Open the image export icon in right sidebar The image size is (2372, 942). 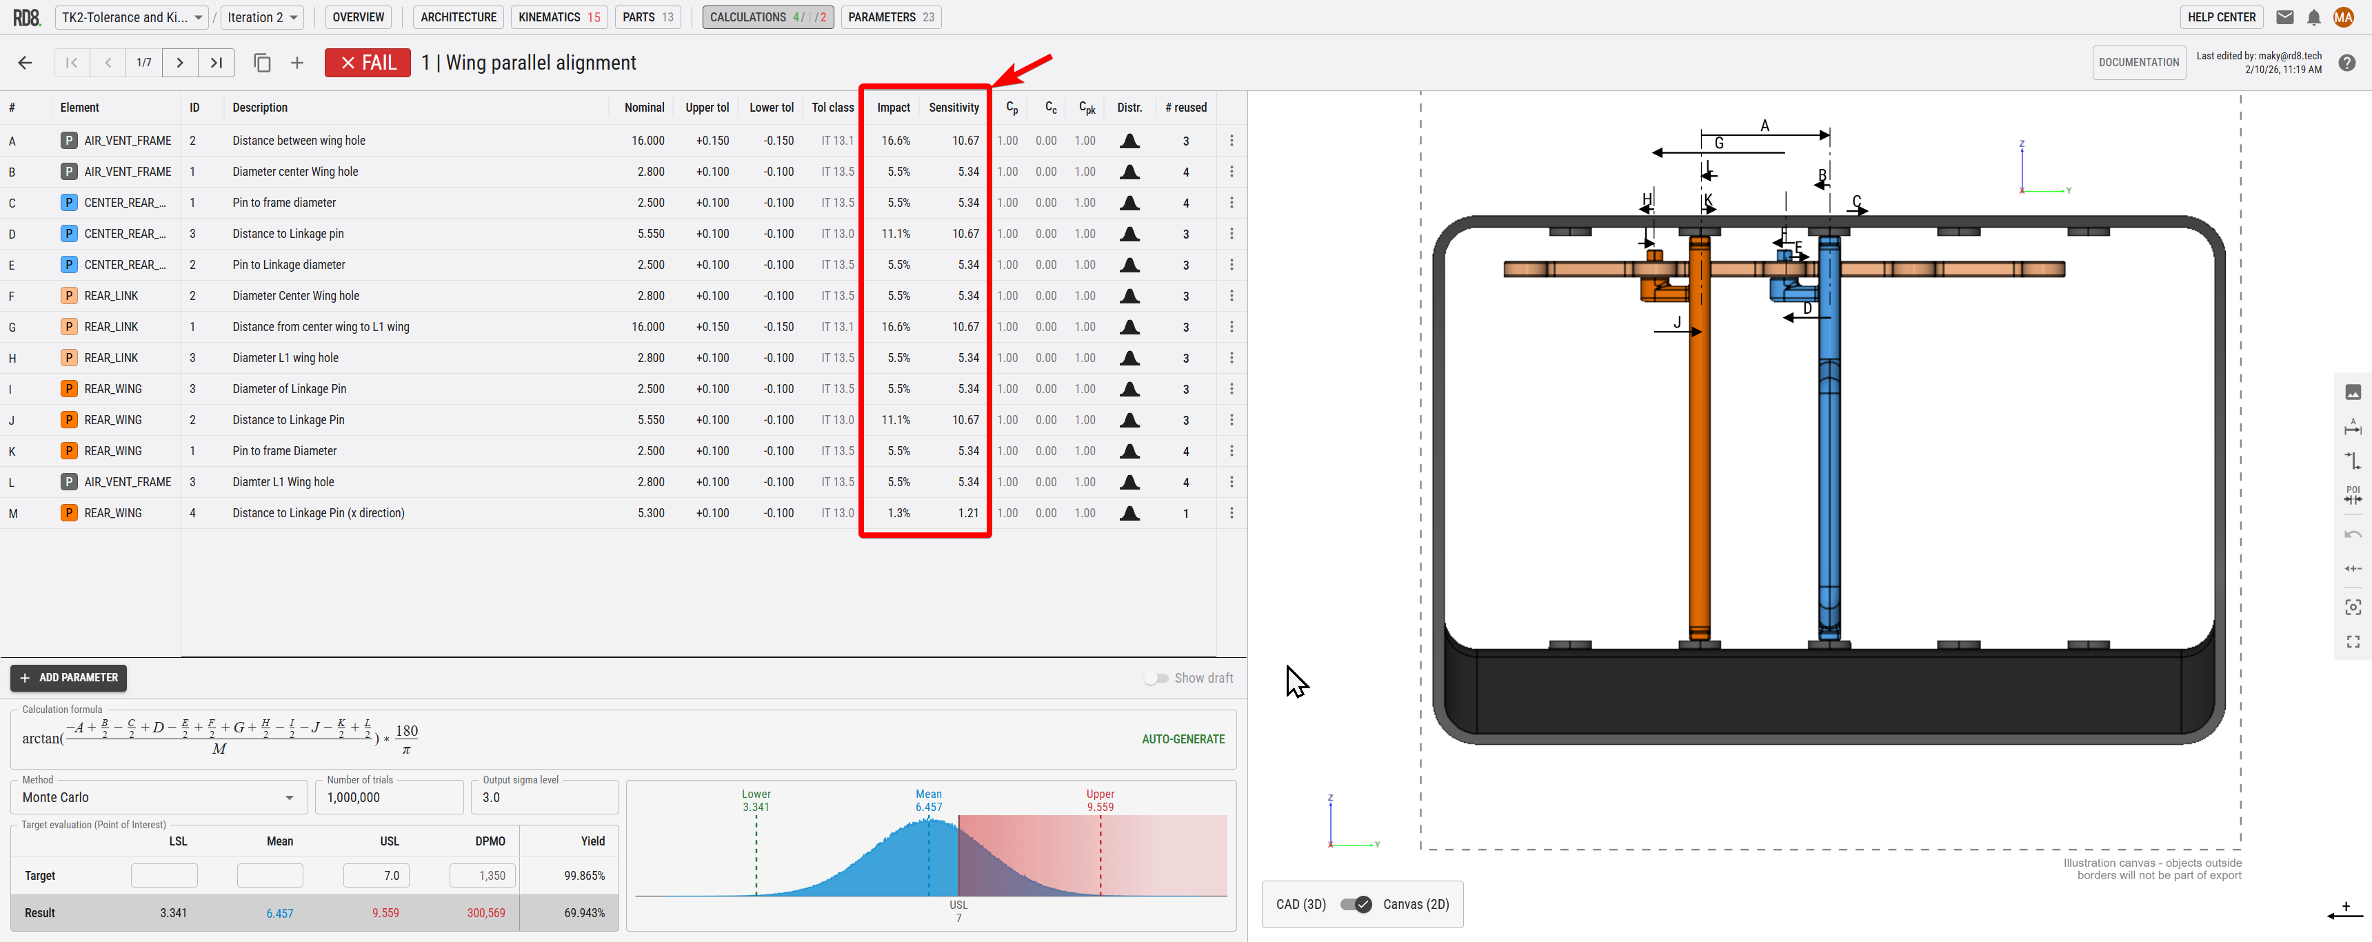(x=2353, y=391)
